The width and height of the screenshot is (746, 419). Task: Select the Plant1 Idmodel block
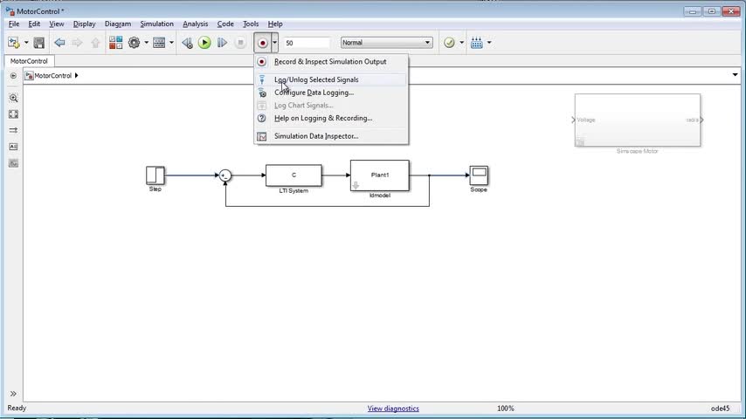tap(380, 175)
